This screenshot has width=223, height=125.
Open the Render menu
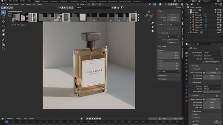click(15, 1)
